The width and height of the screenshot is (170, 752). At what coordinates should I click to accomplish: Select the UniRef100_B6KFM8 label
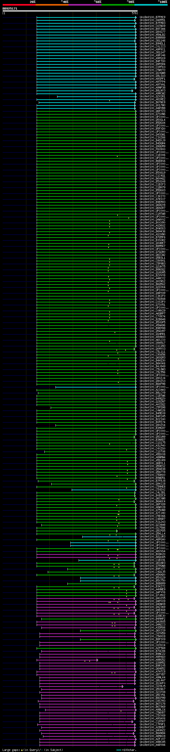tap(152, 384)
